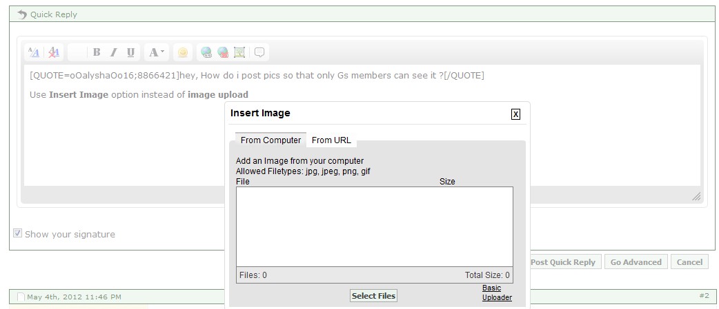
Task: Click the remove link icon
Action: pyautogui.click(x=222, y=52)
